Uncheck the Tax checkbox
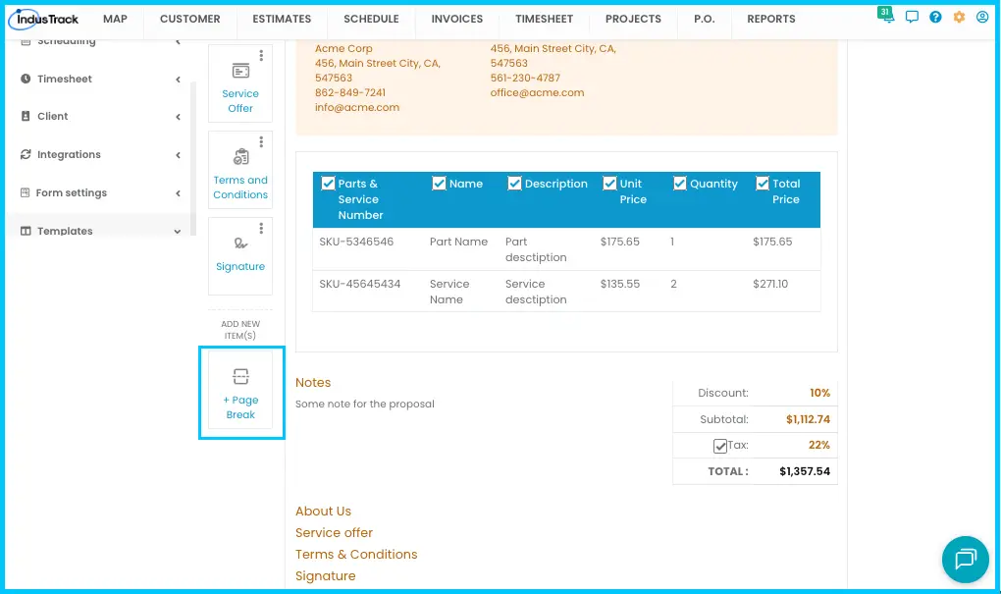This screenshot has width=1001, height=594. (720, 446)
